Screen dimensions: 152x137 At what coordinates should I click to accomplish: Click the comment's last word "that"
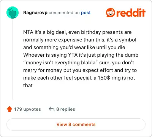coord(28,85)
